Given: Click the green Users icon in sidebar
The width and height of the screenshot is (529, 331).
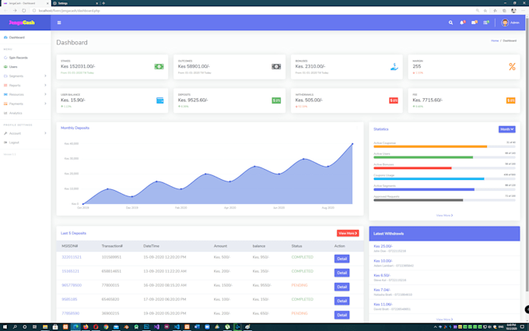Looking at the screenshot, I should (5, 67).
